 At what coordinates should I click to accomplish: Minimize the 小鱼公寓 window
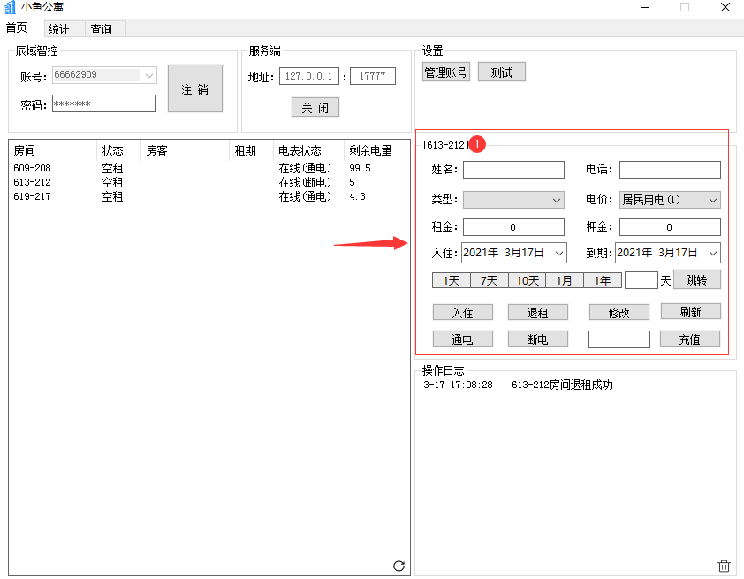coord(645,8)
